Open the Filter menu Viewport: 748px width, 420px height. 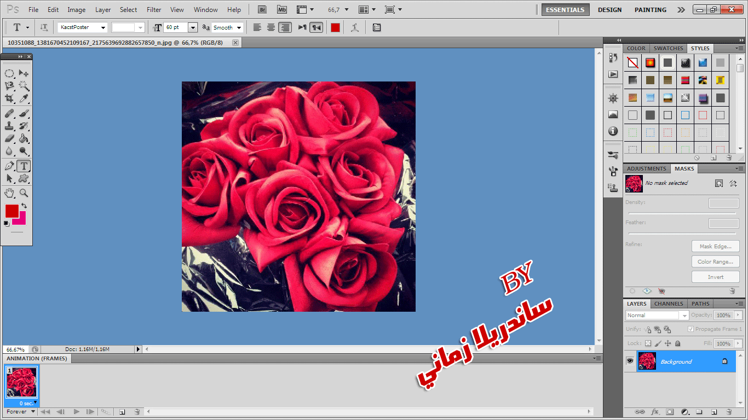[154, 10]
